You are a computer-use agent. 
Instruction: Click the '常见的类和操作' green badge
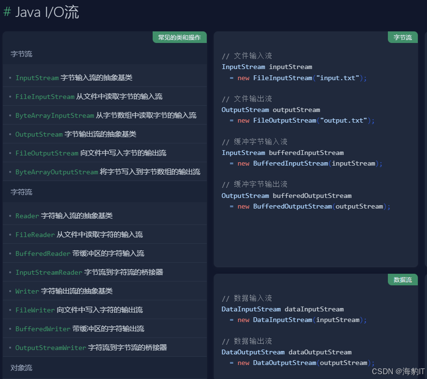[180, 37]
